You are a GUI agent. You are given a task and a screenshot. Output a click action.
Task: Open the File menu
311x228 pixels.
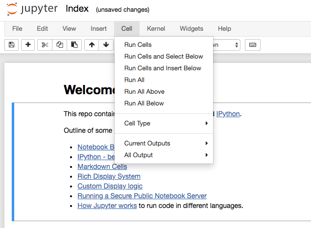pos(17,29)
